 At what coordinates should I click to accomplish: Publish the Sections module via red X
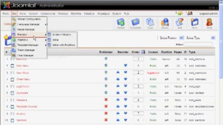coord(106,120)
